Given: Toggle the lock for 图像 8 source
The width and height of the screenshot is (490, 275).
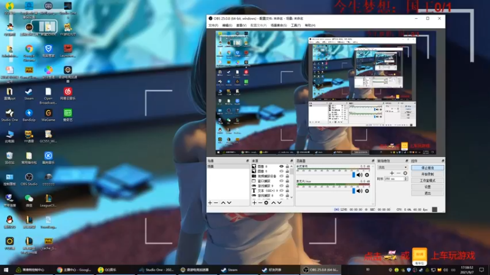Looking at the screenshot, I should pyautogui.click(x=287, y=166).
